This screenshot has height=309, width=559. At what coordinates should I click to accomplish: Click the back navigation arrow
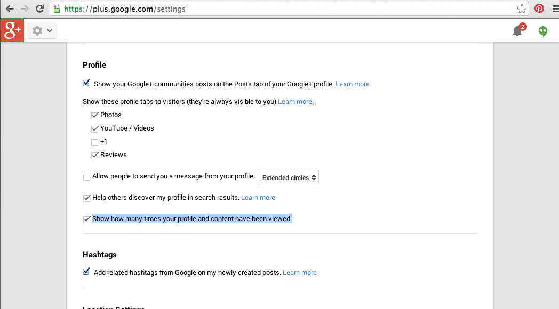pyautogui.click(x=9, y=9)
